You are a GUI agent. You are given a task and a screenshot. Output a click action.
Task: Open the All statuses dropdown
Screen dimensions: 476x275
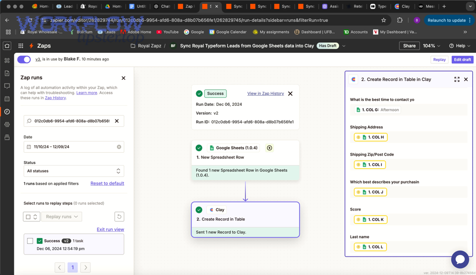pos(74,171)
